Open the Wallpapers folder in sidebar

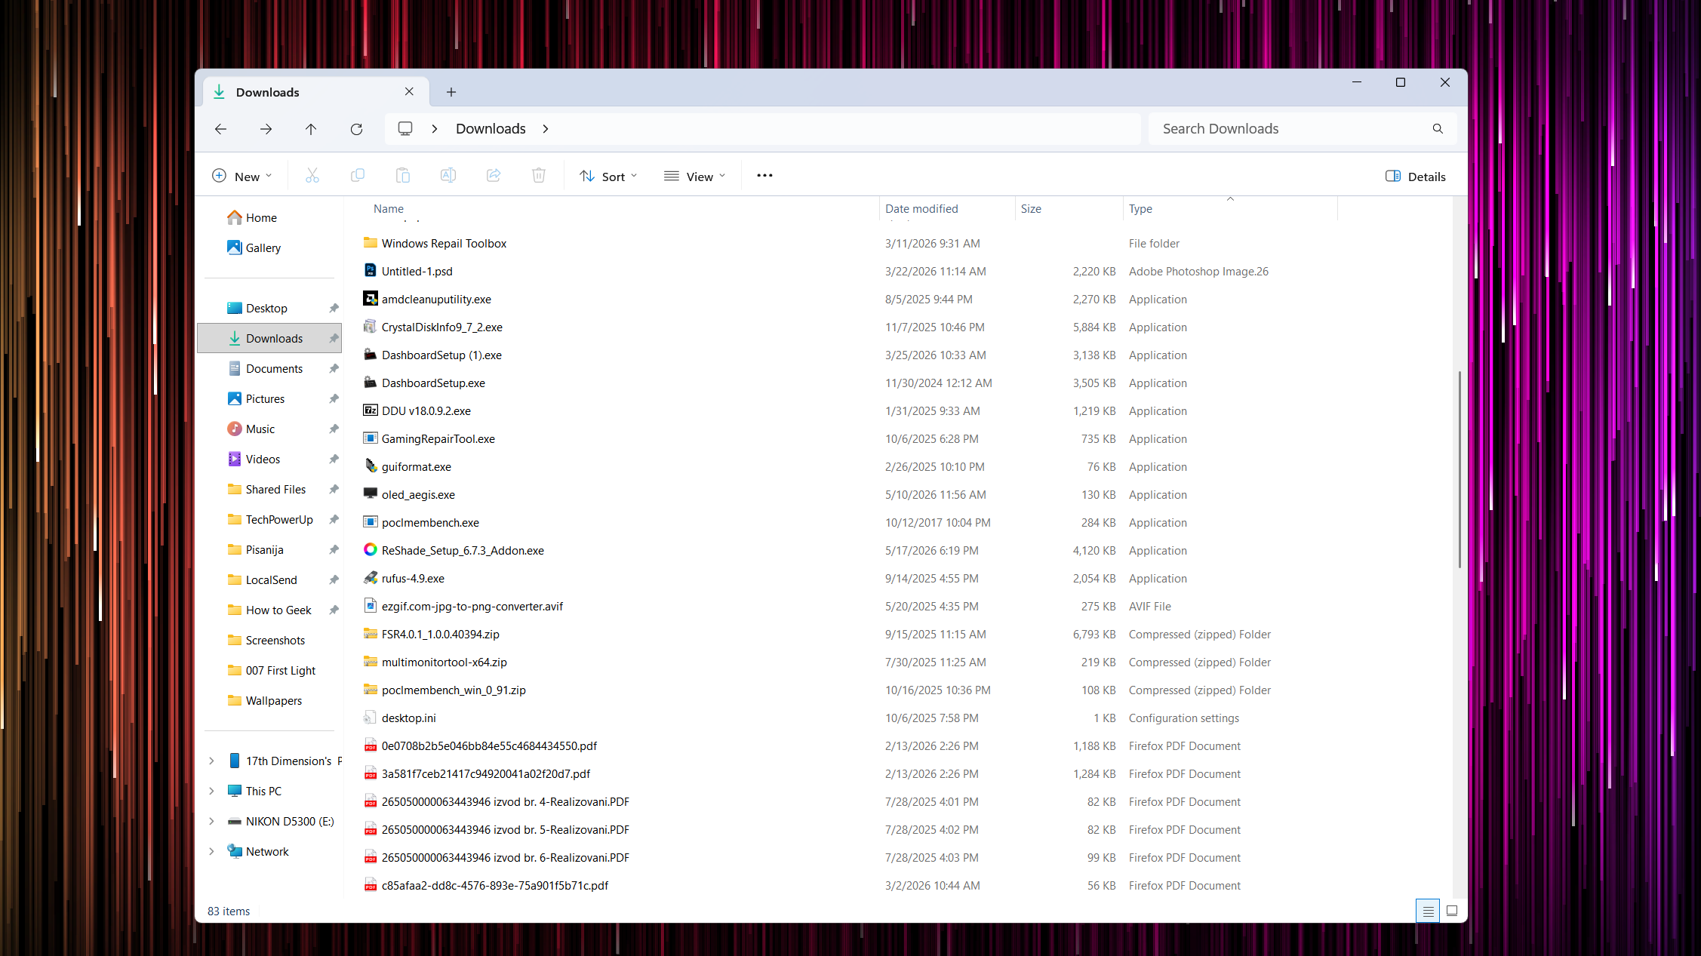[269, 700]
